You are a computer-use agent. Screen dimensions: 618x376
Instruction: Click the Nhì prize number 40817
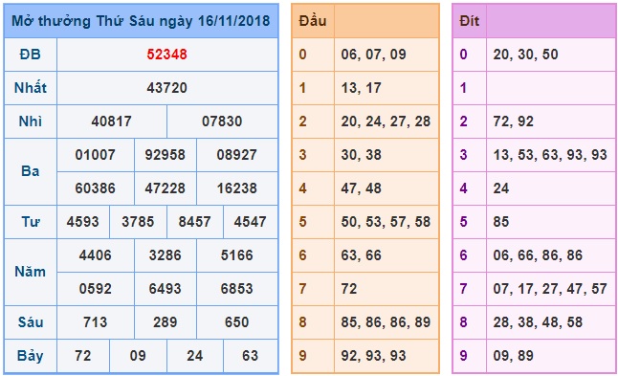(x=112, y=122)
